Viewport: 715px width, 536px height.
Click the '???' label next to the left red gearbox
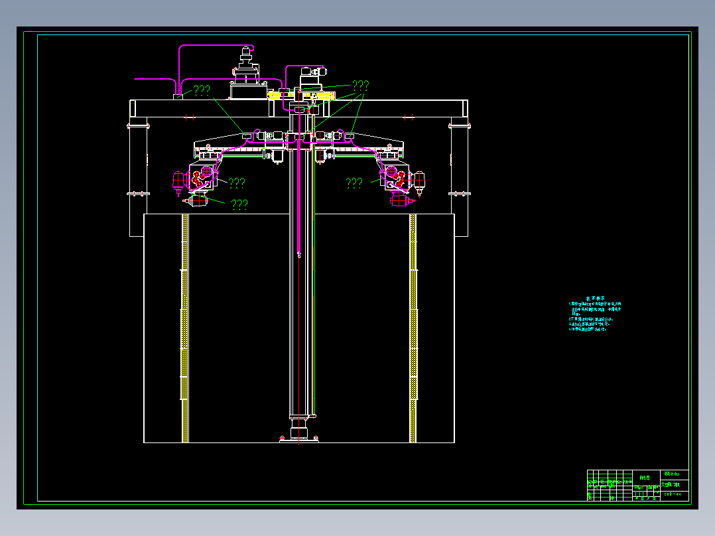(x=237, y=183)
